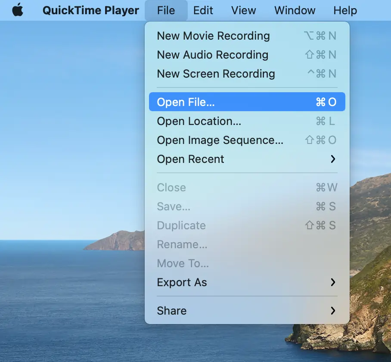Choose Open File… menu entry
Image resolution: width=391 pixels, height=362 pixels.
pos(247,102)
